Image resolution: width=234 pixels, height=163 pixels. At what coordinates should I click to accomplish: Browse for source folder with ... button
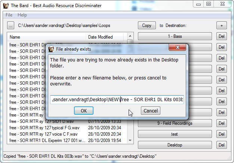[10, 25]
